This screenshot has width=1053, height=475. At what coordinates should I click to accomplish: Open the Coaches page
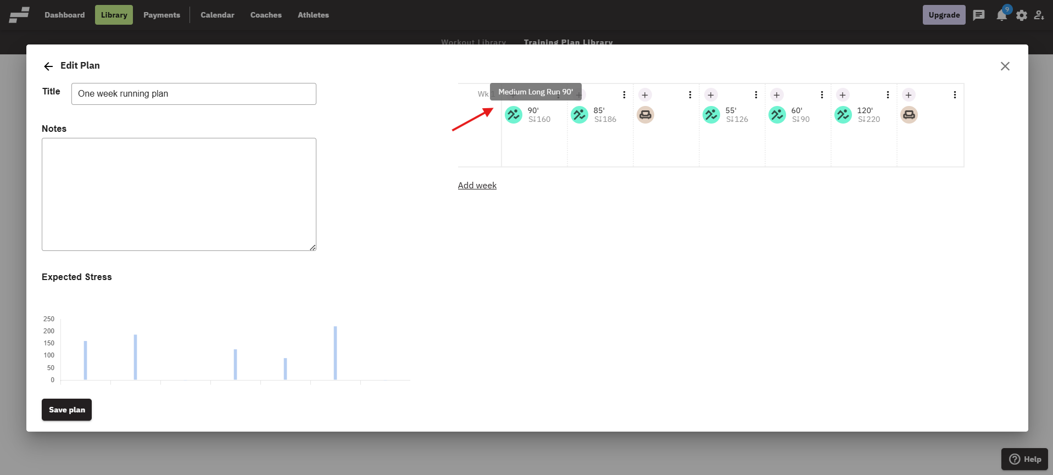click(266, 15)
